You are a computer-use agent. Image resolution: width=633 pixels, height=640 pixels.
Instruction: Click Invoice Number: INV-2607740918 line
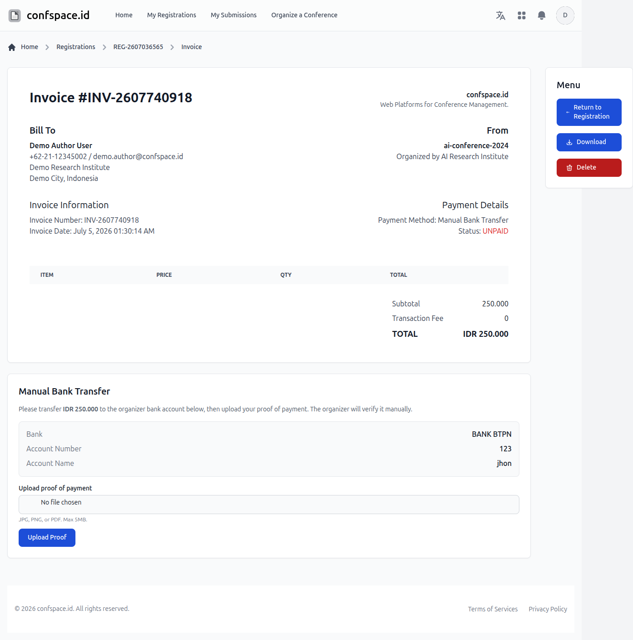(x=84, y=220)
